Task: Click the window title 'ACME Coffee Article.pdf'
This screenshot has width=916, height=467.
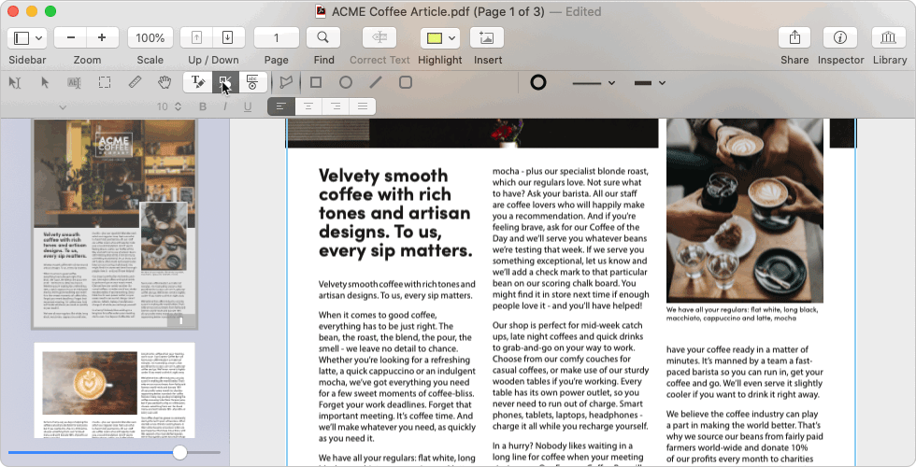Action: 400,11
